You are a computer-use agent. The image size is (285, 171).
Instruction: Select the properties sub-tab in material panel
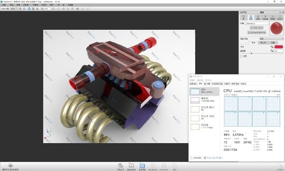(253, 43)
